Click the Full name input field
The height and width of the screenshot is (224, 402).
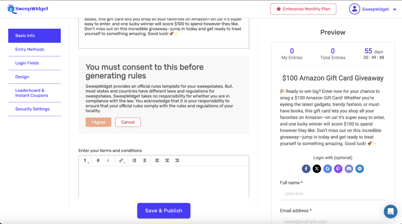click(x=333, y=193)
